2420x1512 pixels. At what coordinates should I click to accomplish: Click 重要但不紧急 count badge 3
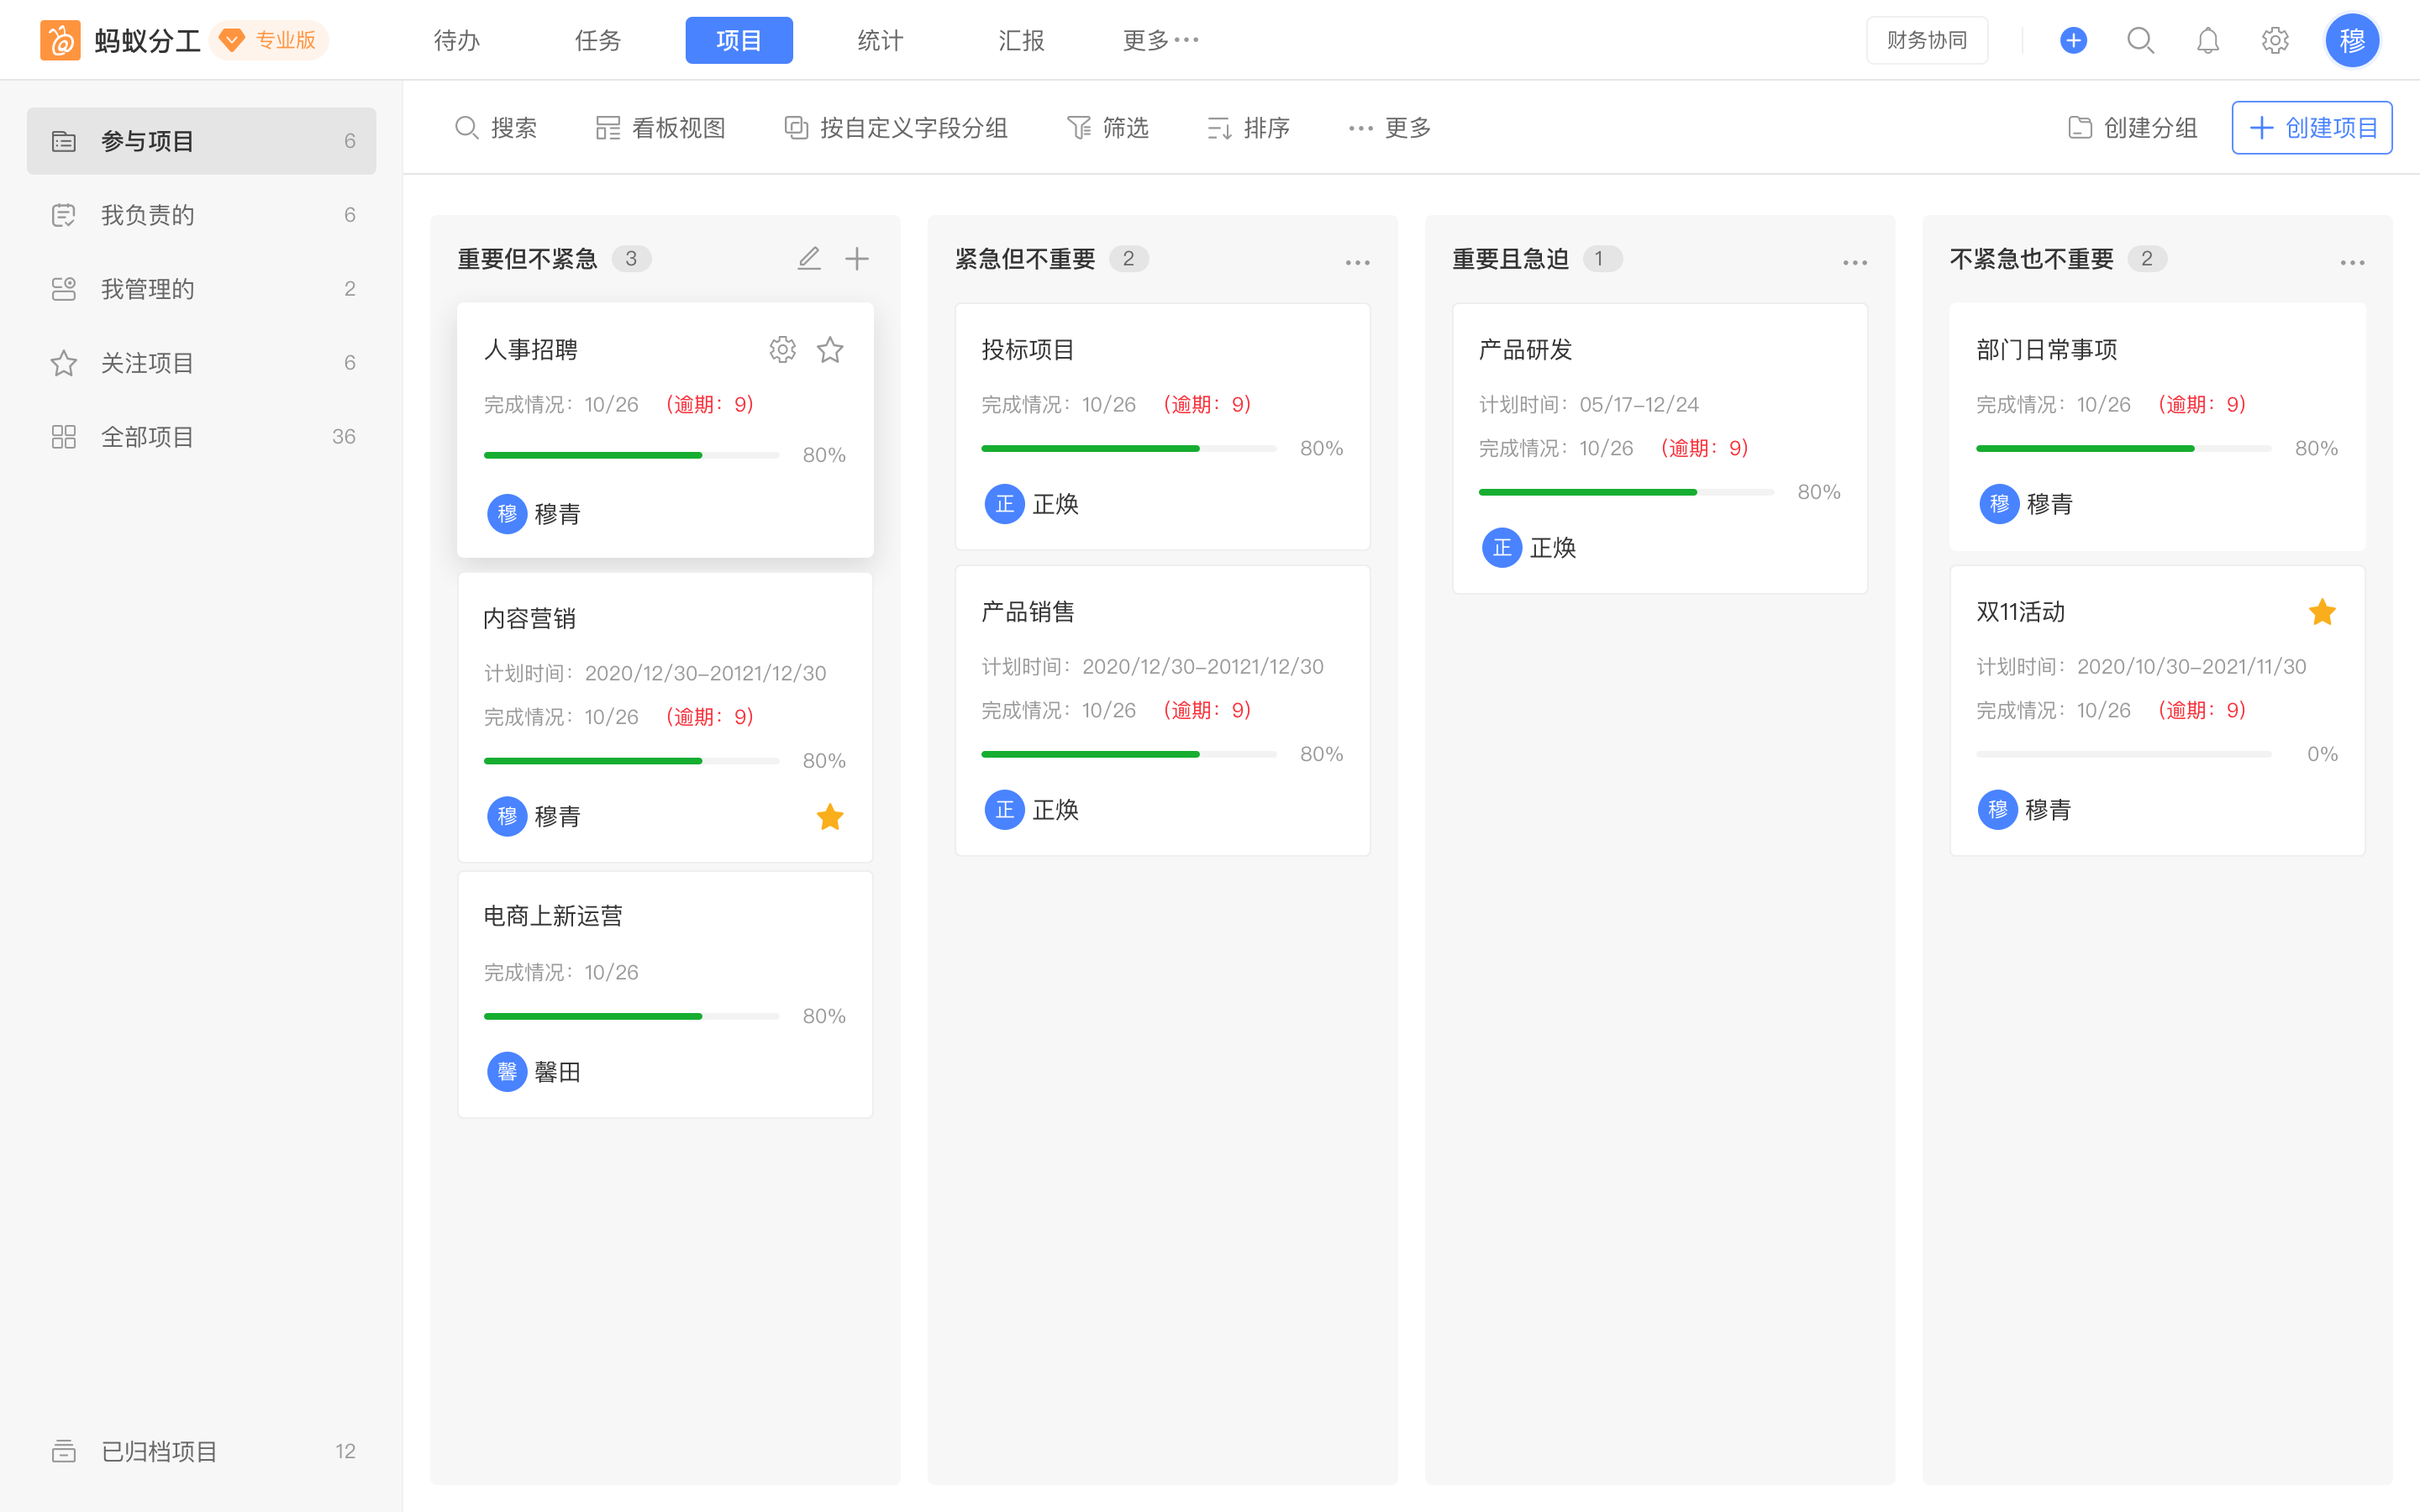pyautogui.click(x=631, y=259)
